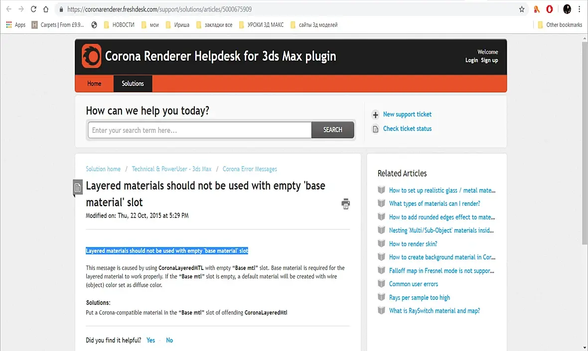The image size is (588, 351).
Task: Open 'Nesting Multi/Sub-Object materials' article
Action: click(x=441, y=230)
